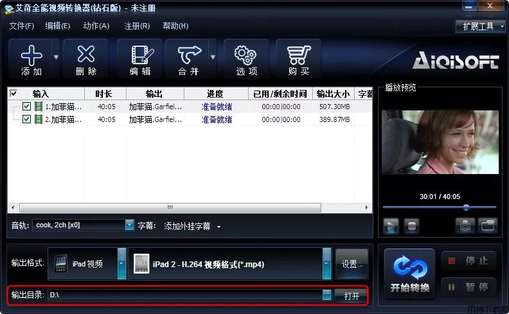Click the 打开 open folder button
Viewport: 509px width, 314px height.
pyautogui.click(x=352, y=295)
